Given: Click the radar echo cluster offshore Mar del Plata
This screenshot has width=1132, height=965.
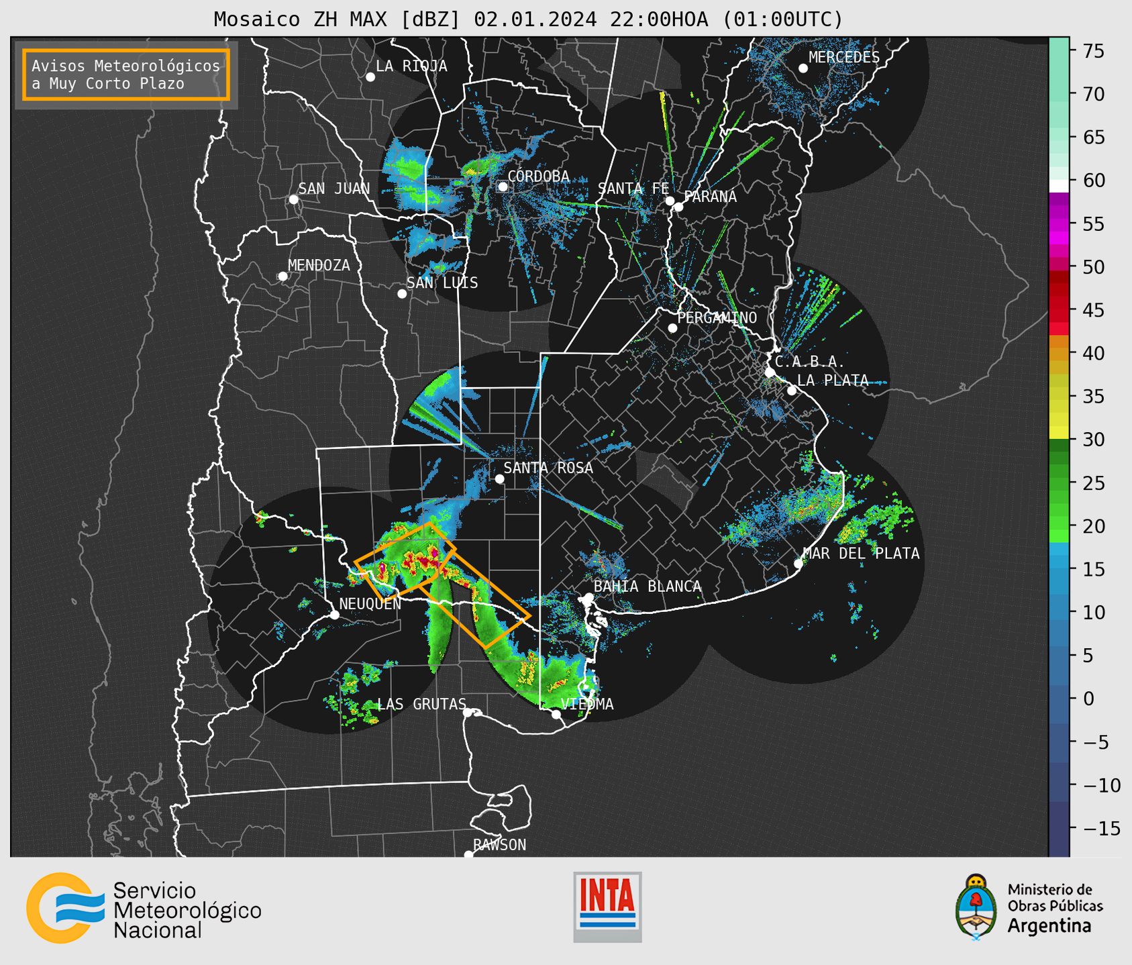Looking at the screenshot, I should pyautogui.click(x=876, y=523).
